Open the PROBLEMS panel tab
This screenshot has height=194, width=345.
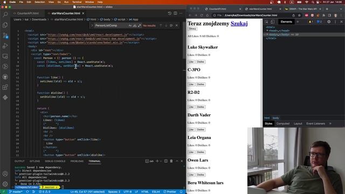[77, 161]
